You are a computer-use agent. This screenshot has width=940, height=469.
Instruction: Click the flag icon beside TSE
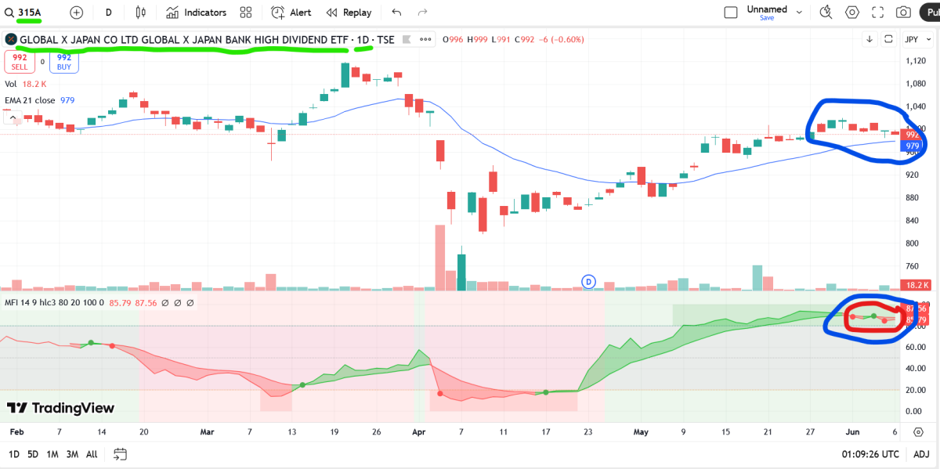(407, 39)
